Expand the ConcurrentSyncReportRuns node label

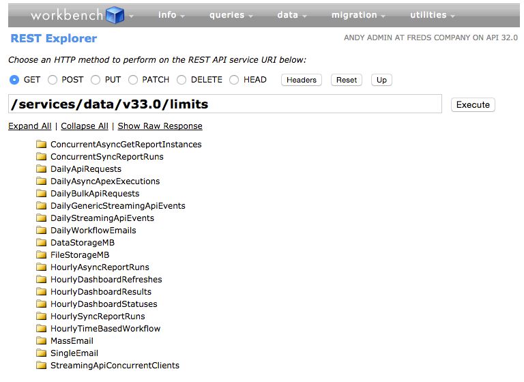(107, 157)
